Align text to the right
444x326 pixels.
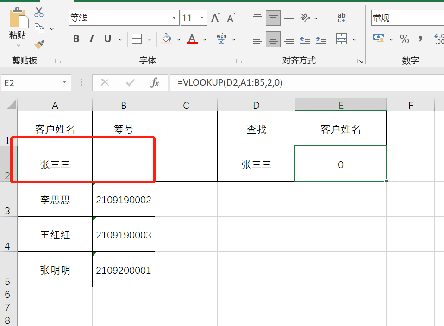289,39
